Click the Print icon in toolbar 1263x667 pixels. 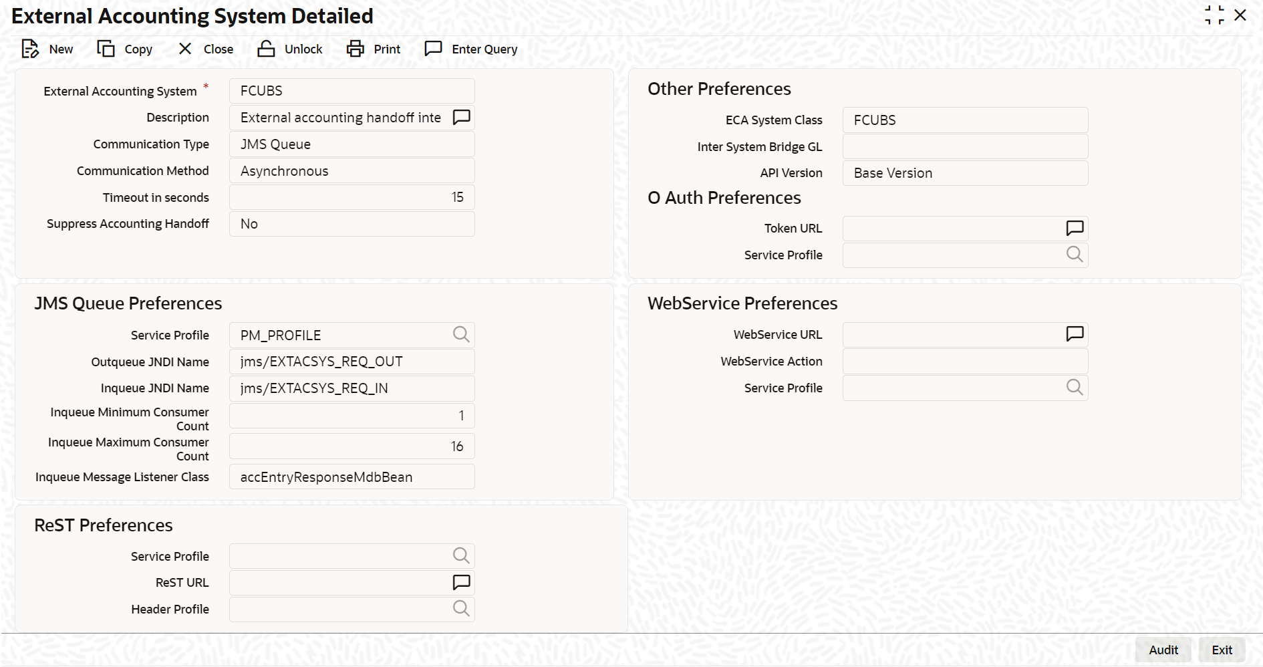(x=356, y=49)
